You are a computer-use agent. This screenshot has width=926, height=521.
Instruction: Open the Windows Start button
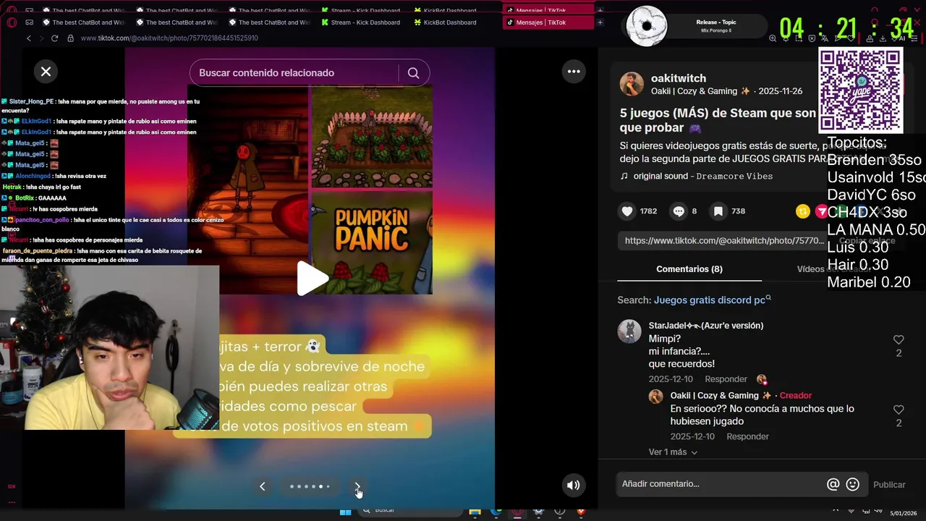tap(346, 512)
